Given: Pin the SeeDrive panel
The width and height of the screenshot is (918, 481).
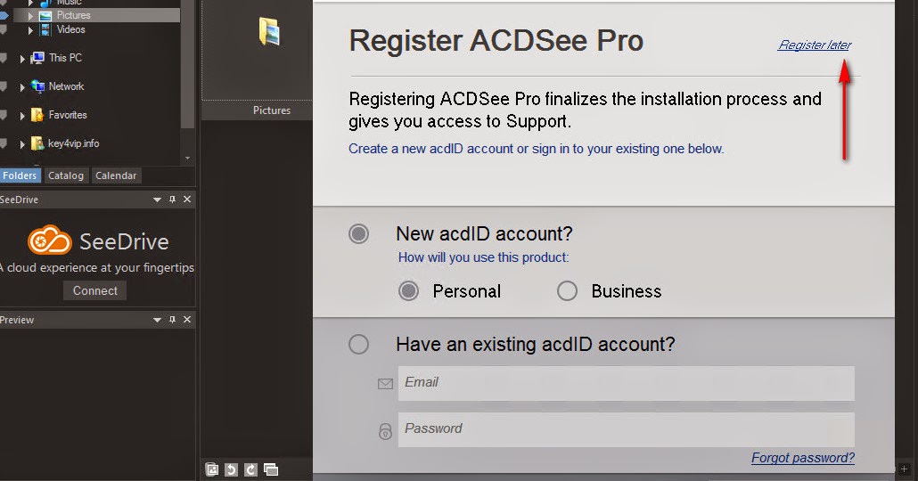Looking at the screenshot, I should 173,200.
